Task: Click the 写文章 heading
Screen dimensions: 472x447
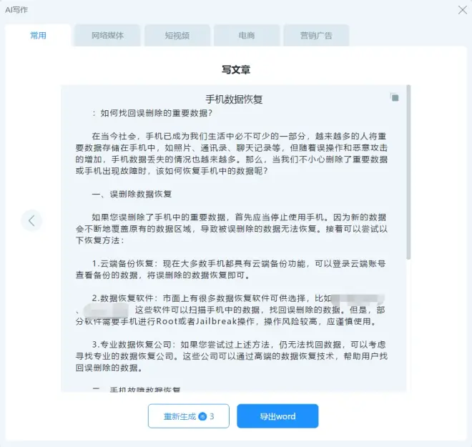Action: (x=235, y=70)
